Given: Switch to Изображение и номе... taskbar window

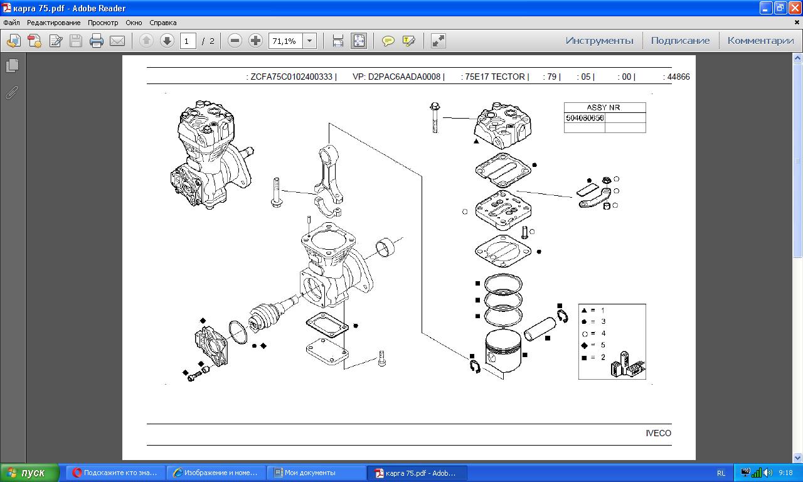Looking at the screenshot, I should pyautogui.click(x=216, y=473).
